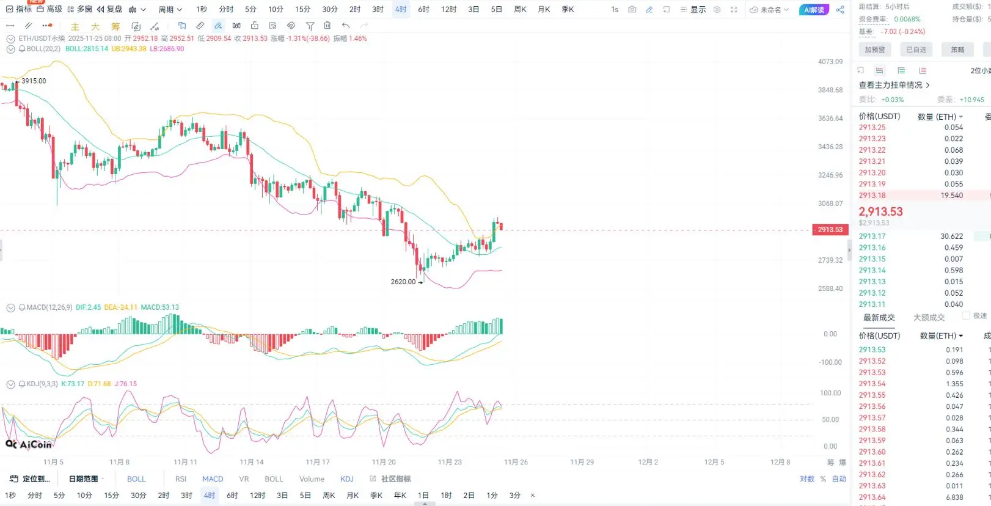Open the 显示 display options
991x506 pixels.
coord(693,9)
